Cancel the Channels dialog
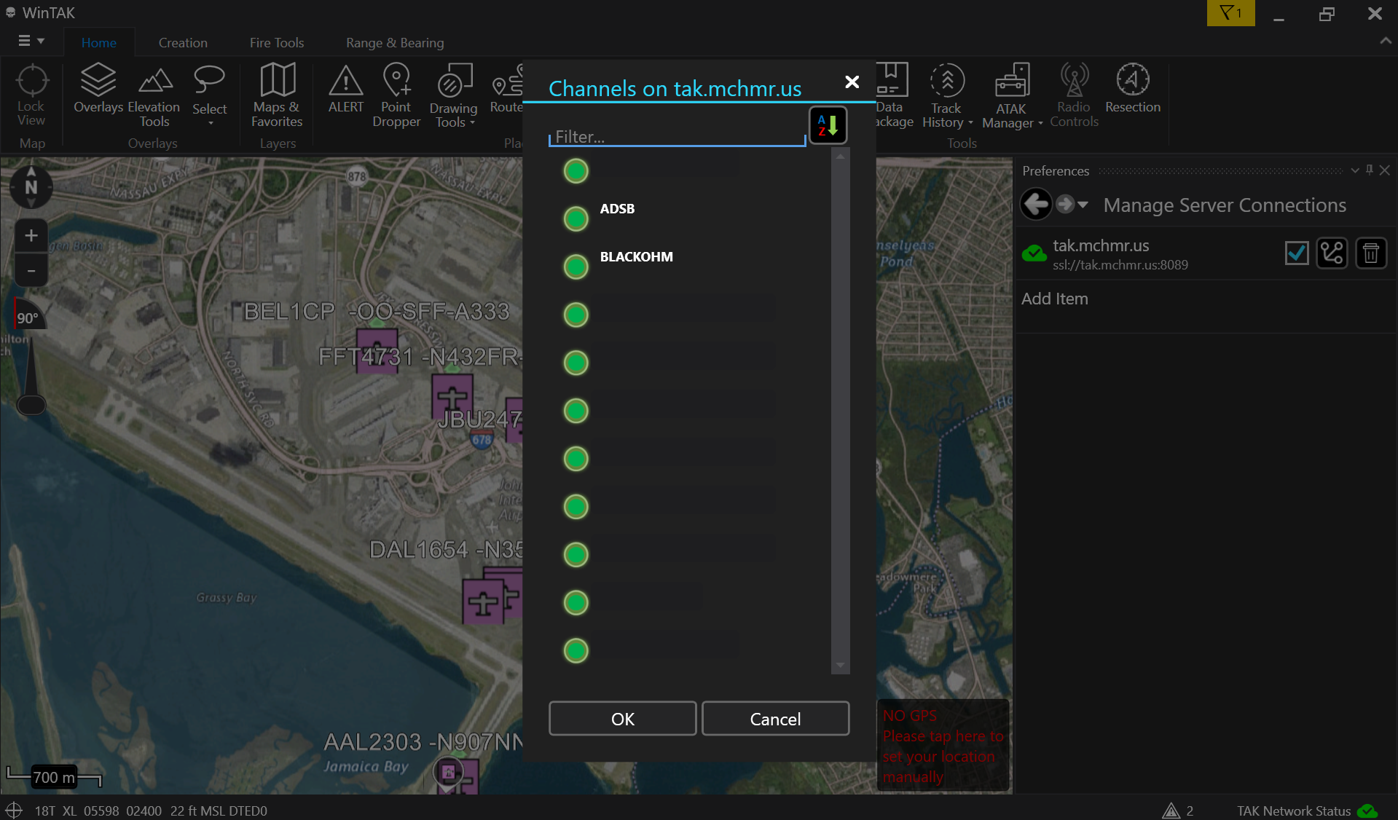1398x820 pixels. click(775, 719)
